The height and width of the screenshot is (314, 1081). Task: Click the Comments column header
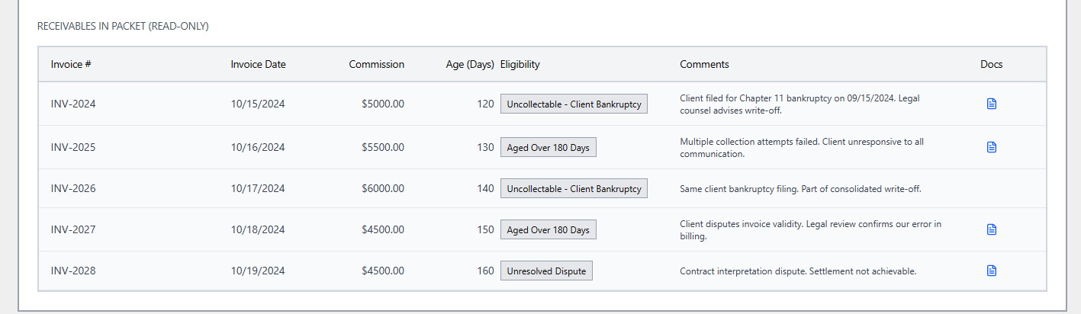(x=704, y=65)
